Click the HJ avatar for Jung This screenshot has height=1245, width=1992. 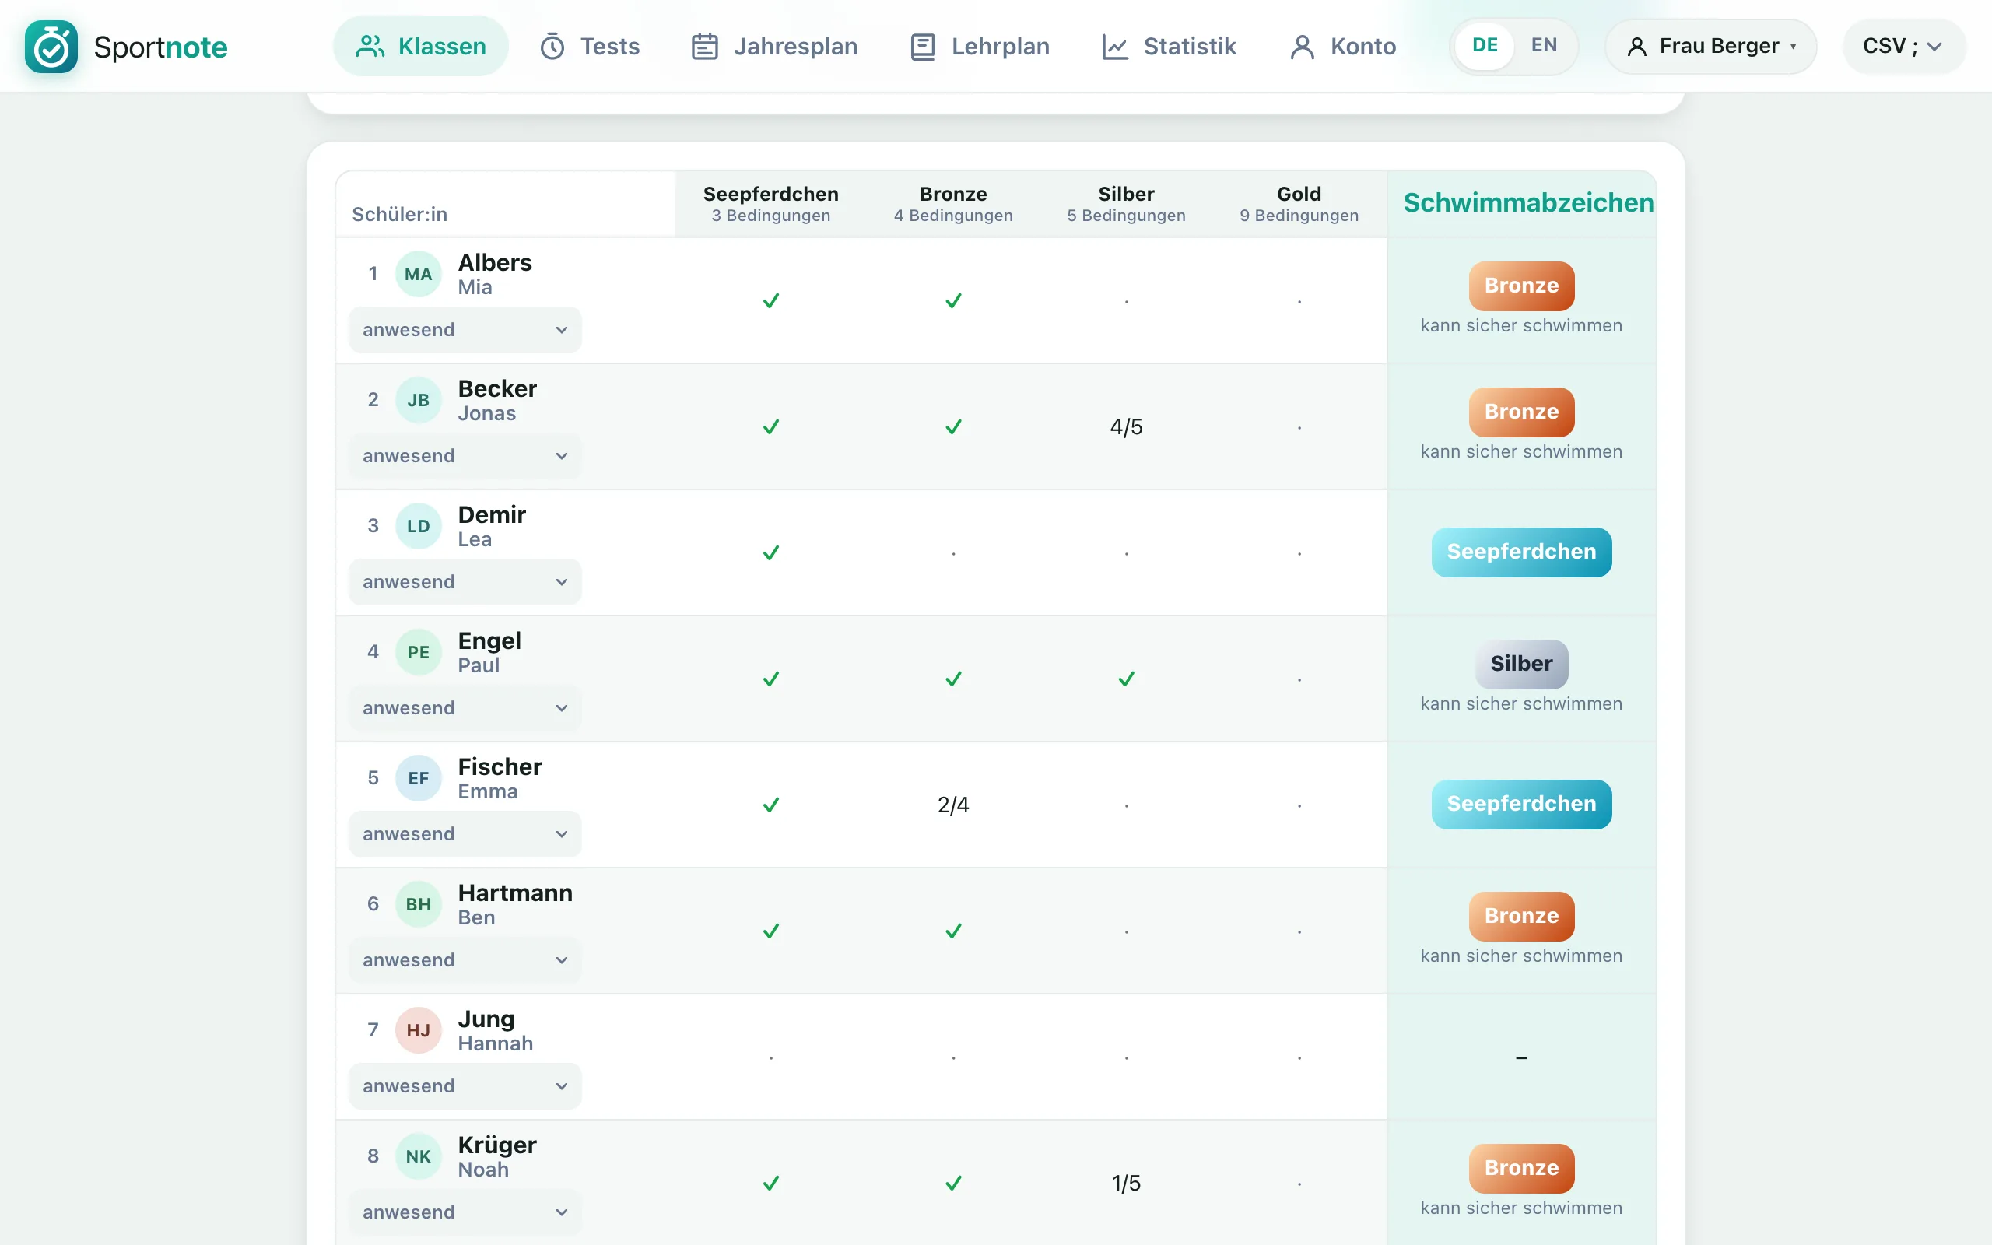418,1030
